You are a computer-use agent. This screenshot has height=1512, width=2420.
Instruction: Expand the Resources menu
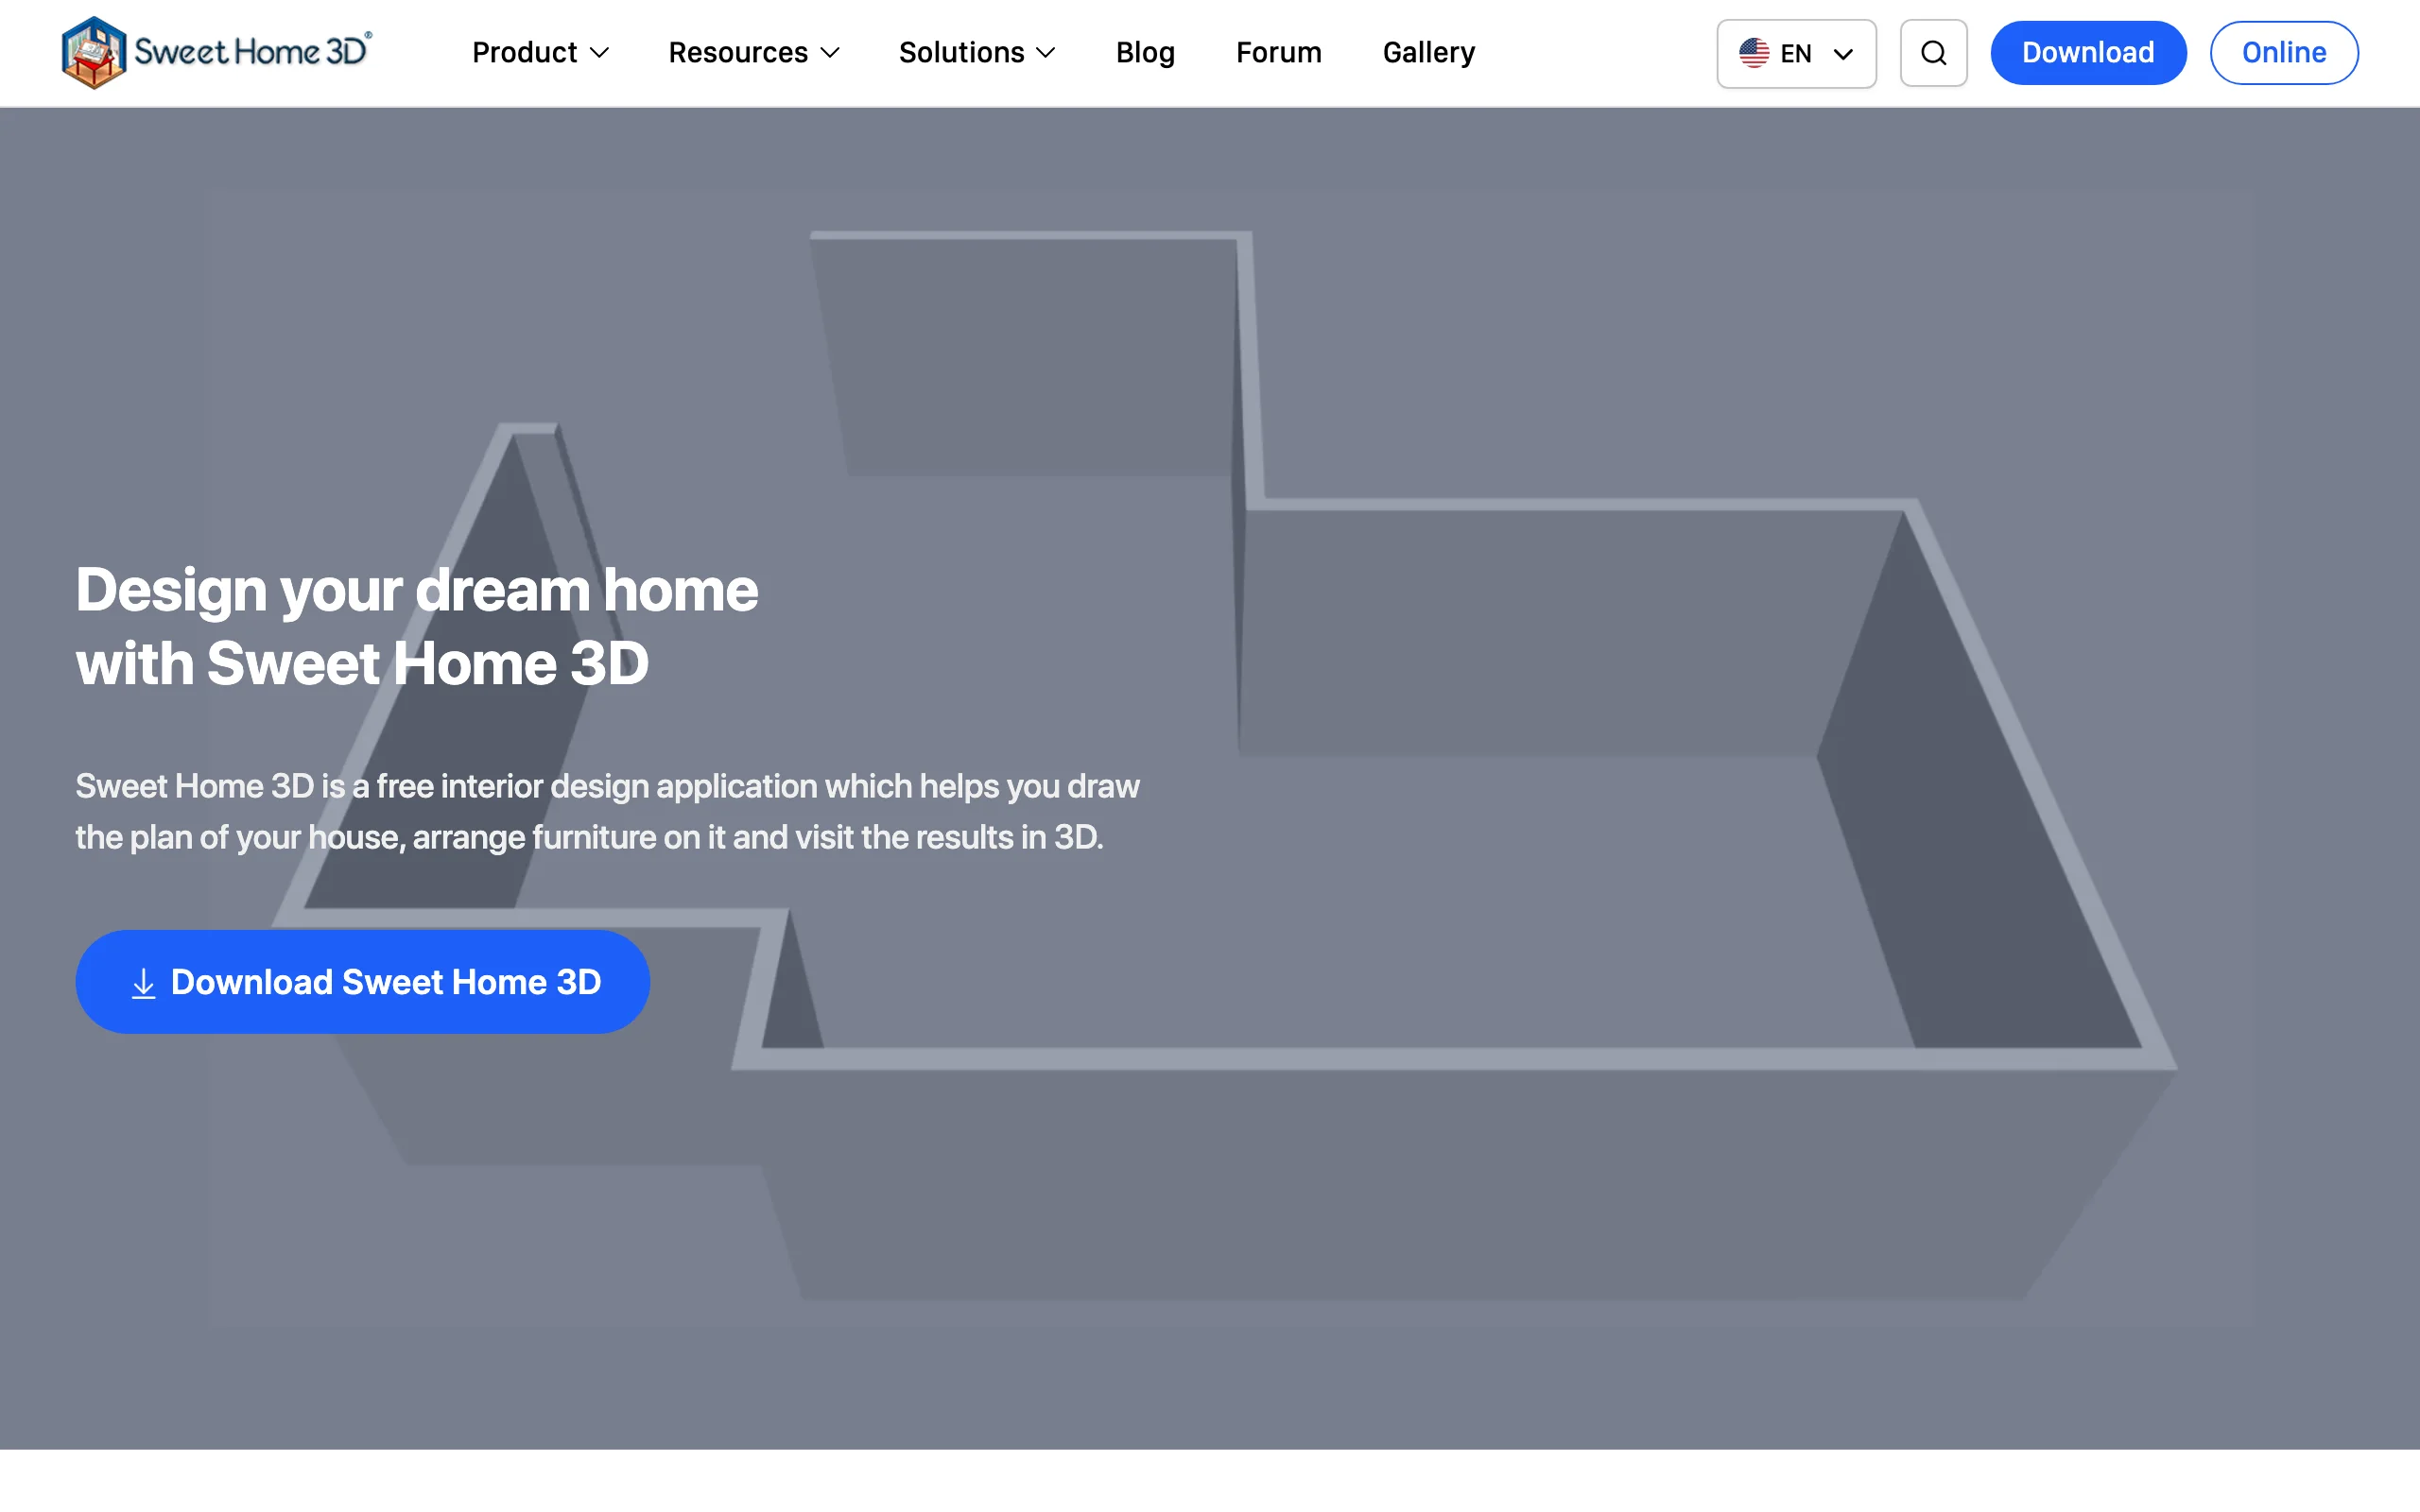pos(754,52)
